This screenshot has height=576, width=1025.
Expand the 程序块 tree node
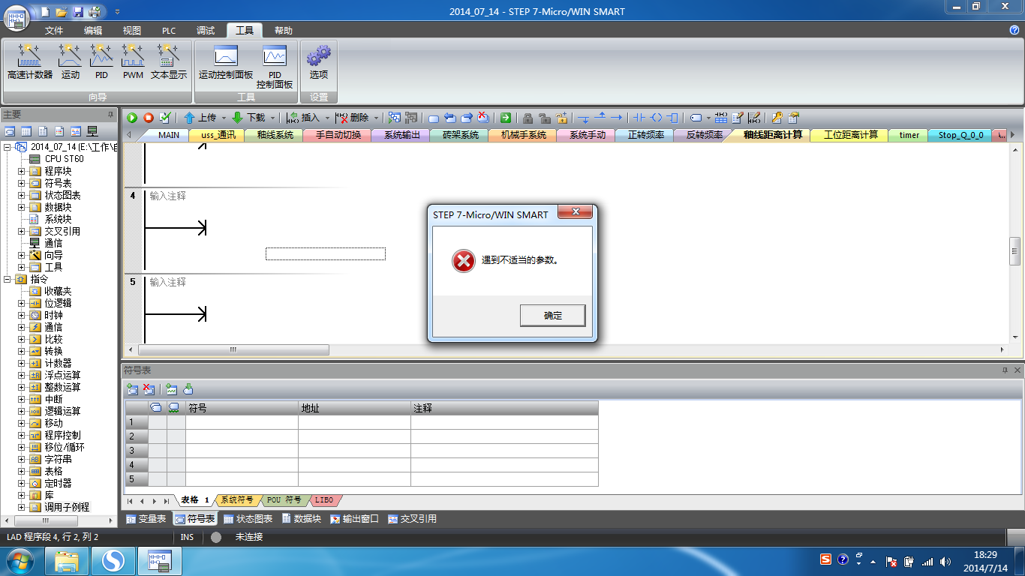[x=22, y=171]
